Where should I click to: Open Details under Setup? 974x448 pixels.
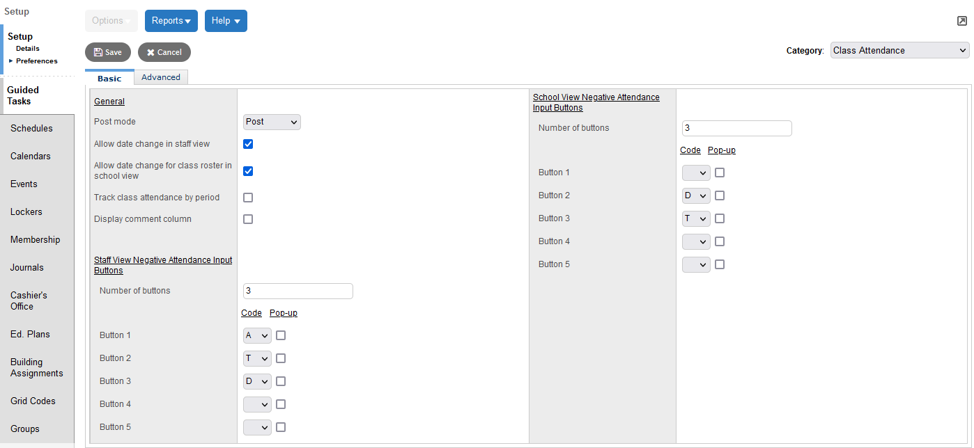[28, 49]
